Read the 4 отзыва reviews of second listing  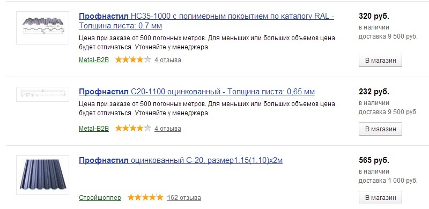[x=168, y=128]
